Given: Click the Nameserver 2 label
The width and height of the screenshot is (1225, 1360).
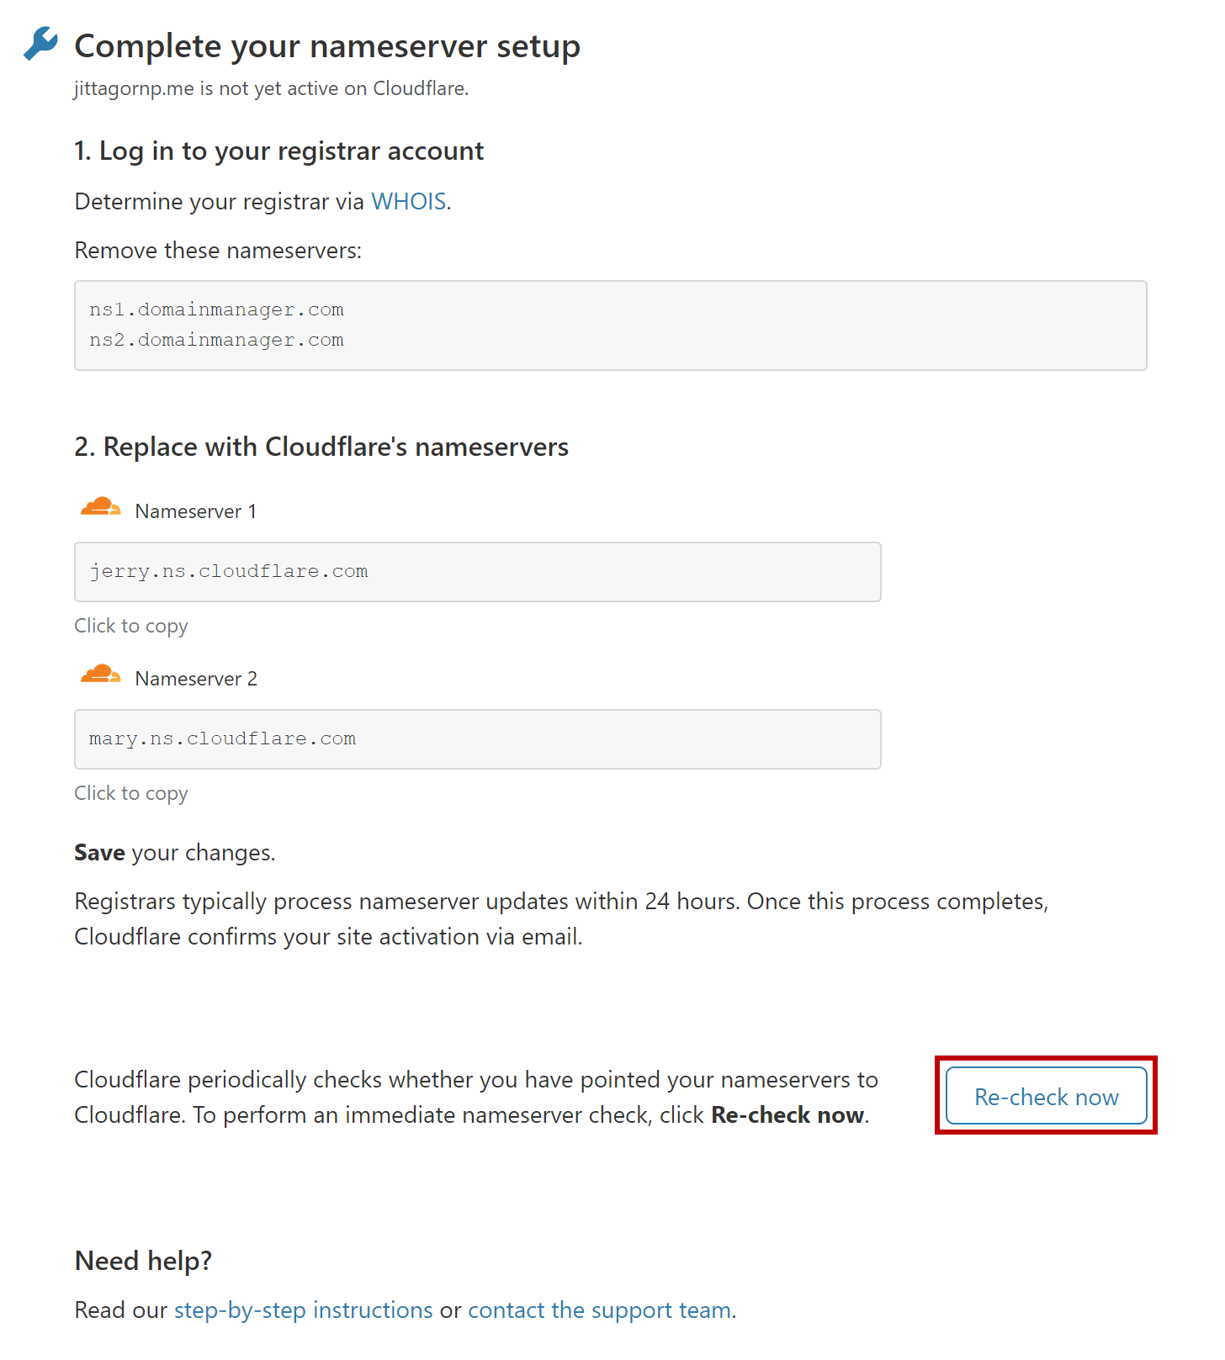Looking at the screenshot, I should (196, 679).
